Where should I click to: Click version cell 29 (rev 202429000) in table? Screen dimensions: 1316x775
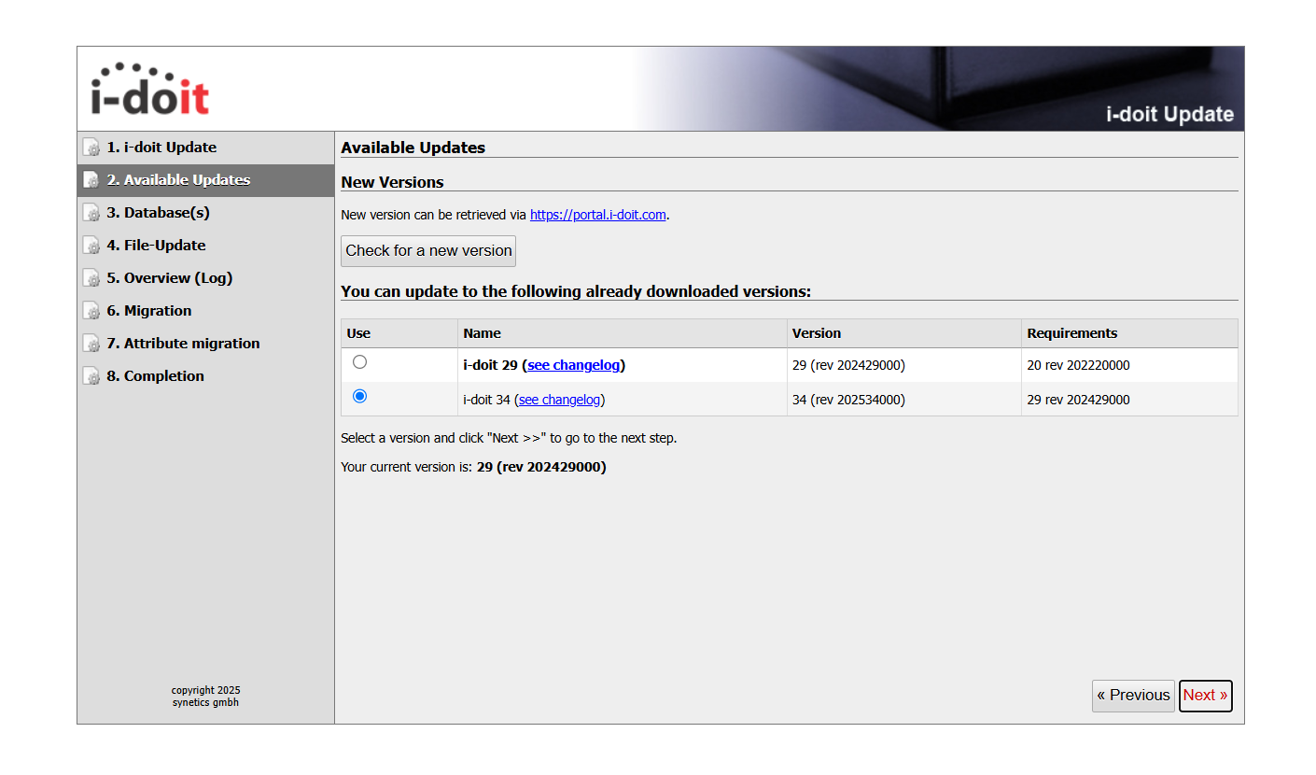click(848, 365)
